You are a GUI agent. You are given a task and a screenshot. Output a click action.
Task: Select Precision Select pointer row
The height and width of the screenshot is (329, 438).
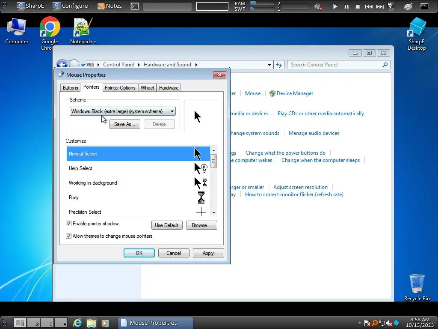[x=138, y=212]
